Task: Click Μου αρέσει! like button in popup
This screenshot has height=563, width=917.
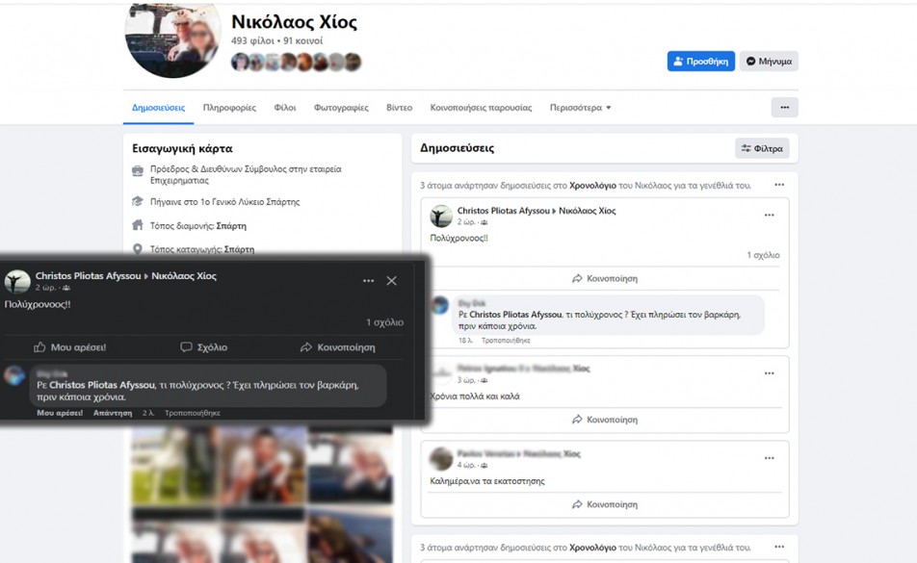Action: pyautogui.click(x=69, y=347)
